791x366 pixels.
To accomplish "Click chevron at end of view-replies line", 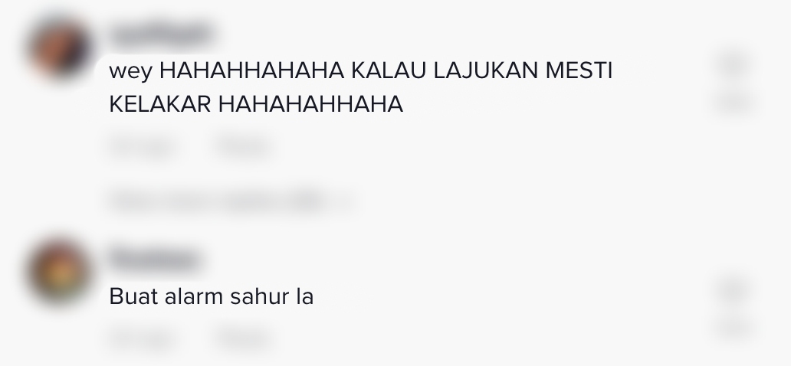I will coord(346,201).
